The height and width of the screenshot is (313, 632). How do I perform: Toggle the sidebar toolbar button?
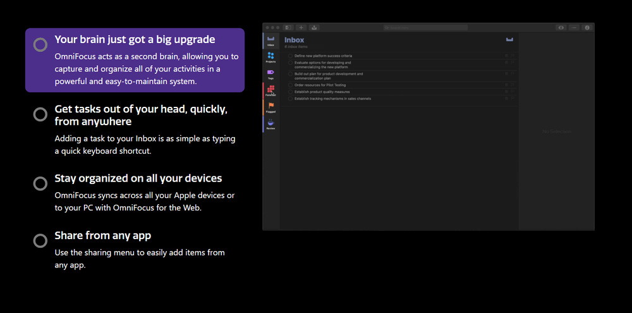(288, 27)
